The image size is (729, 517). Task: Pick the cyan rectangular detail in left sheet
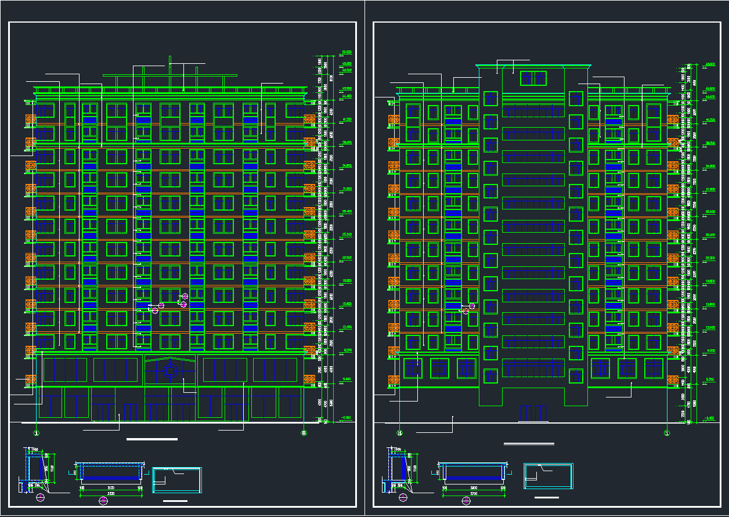click(x=177, y=480)
